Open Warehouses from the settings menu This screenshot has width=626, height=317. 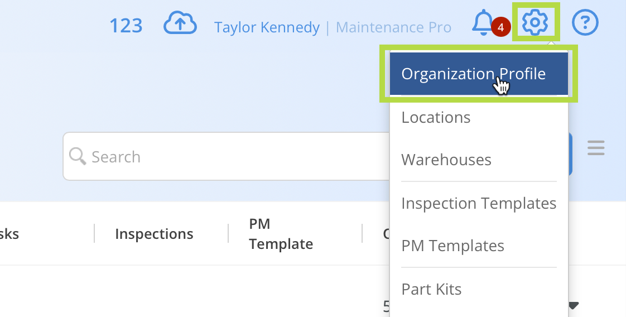click(x=446, y=160)
